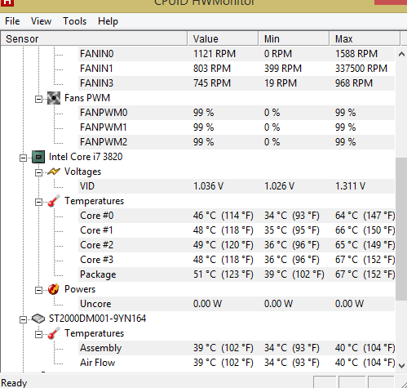Collapse the Intel Core i7 3820 node
Image resolution: width=407 pixels, height=388 pixels.
pos(24,158)
